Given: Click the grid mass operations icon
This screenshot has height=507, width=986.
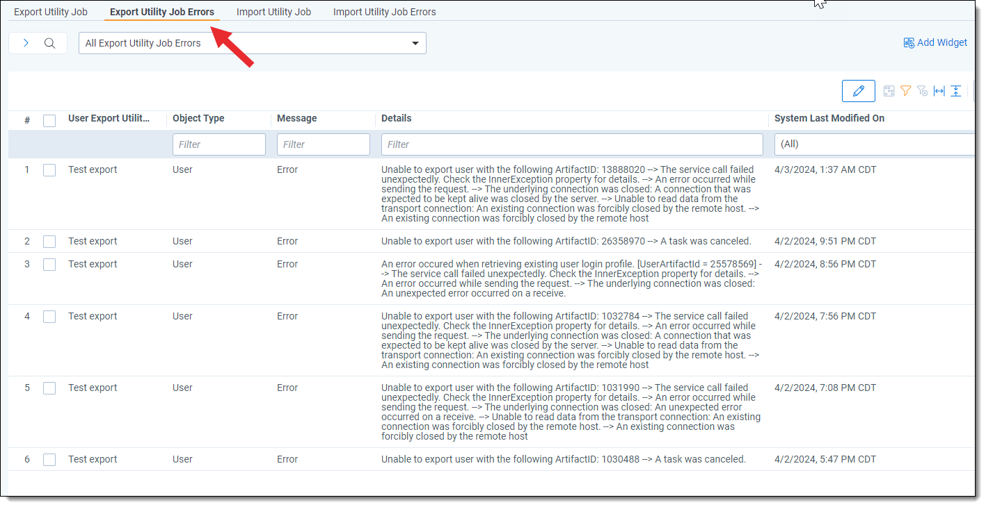Looking at the screenshot, I should 889,91.
